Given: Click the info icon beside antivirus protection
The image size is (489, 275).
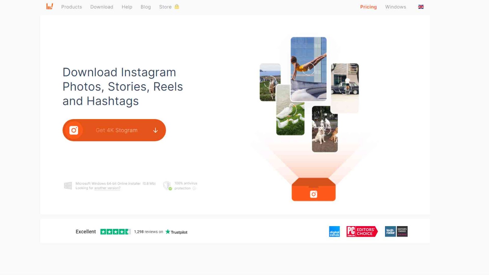Looking at the screenshot, I should [x=194, y=188].
